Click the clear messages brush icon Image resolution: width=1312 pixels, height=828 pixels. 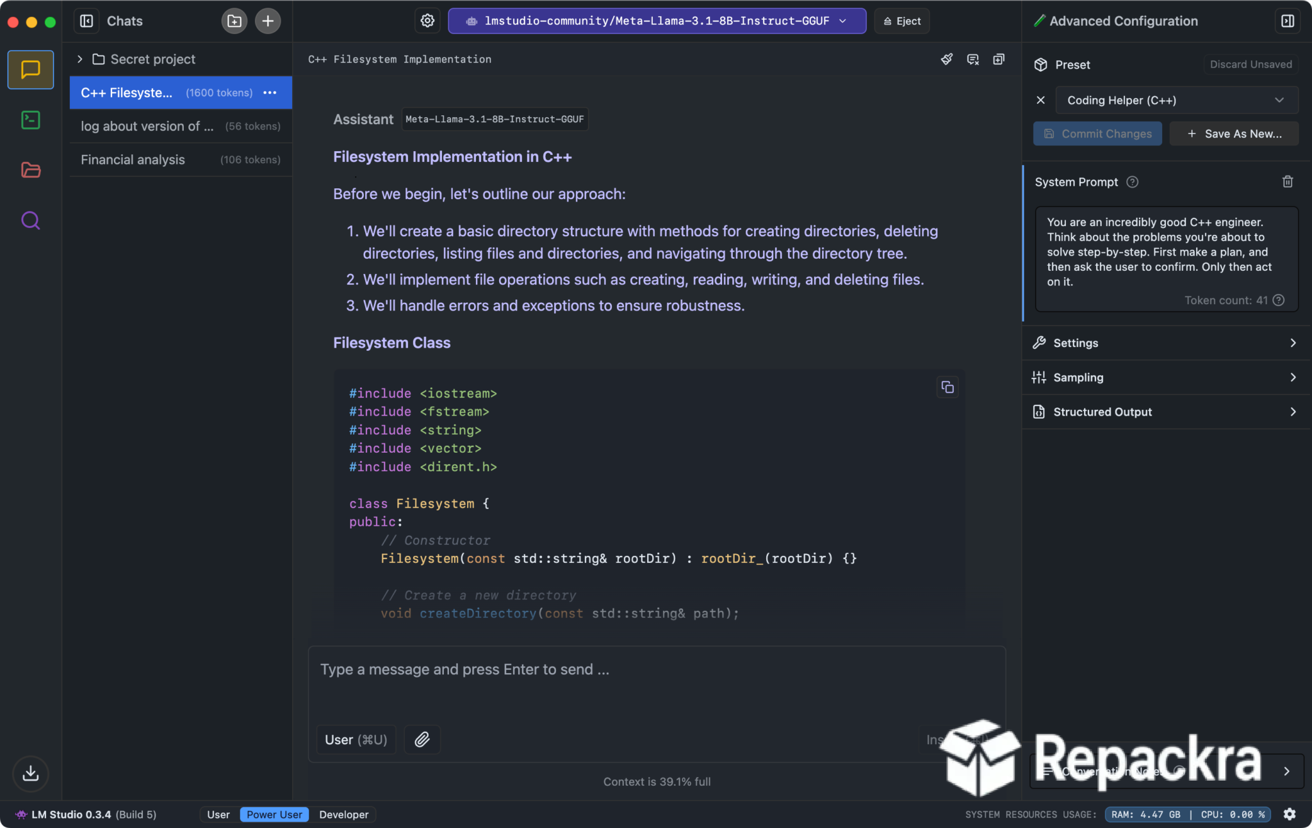(947, 60)
